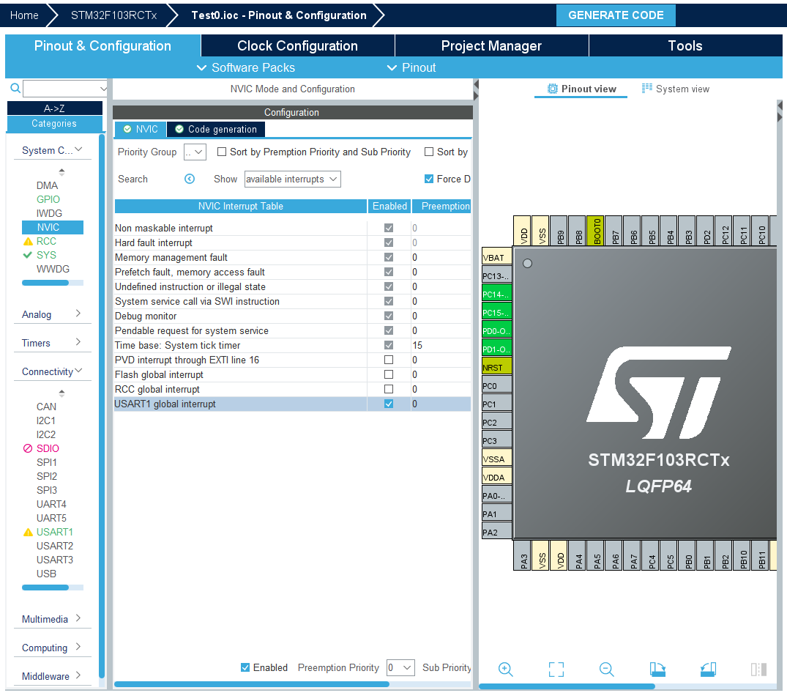Expand the Middleware category

(52, 676)
